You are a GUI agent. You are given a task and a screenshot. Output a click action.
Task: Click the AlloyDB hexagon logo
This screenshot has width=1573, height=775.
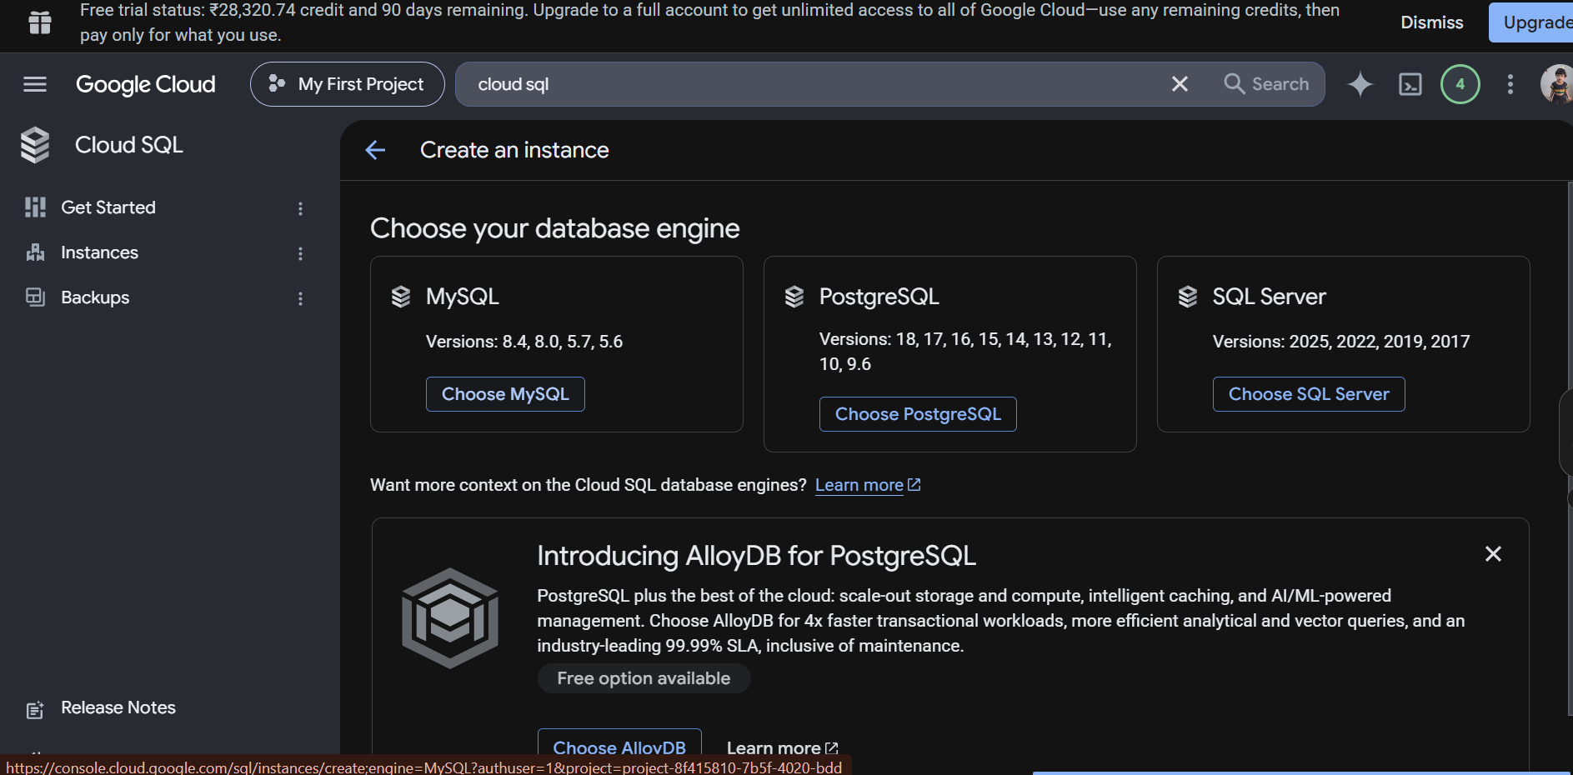click(450, 618)
